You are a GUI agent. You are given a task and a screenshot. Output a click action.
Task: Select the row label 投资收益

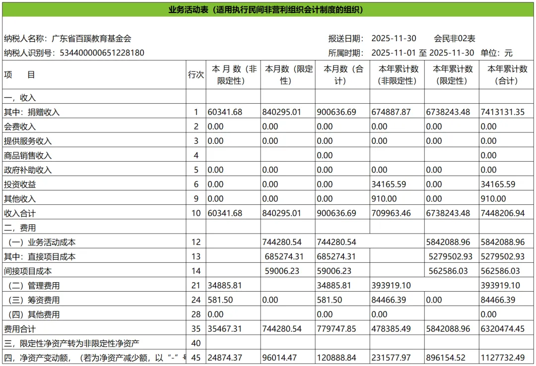(20, 184)
